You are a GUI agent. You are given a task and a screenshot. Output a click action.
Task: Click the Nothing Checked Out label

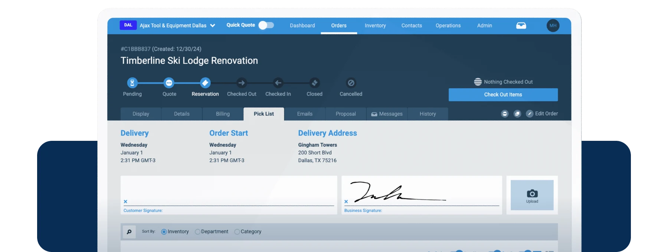pyautogui.click(x=508, y=82)
